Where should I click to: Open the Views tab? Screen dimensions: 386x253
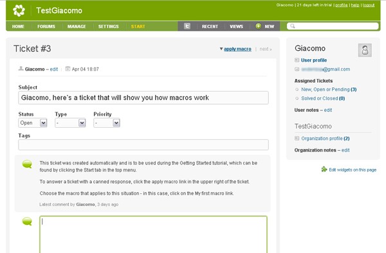point(237,26)
